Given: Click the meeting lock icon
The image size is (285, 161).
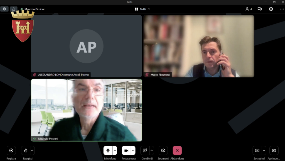Looking at the screenshot, I should pyautogui.click(x=14, y=9).
